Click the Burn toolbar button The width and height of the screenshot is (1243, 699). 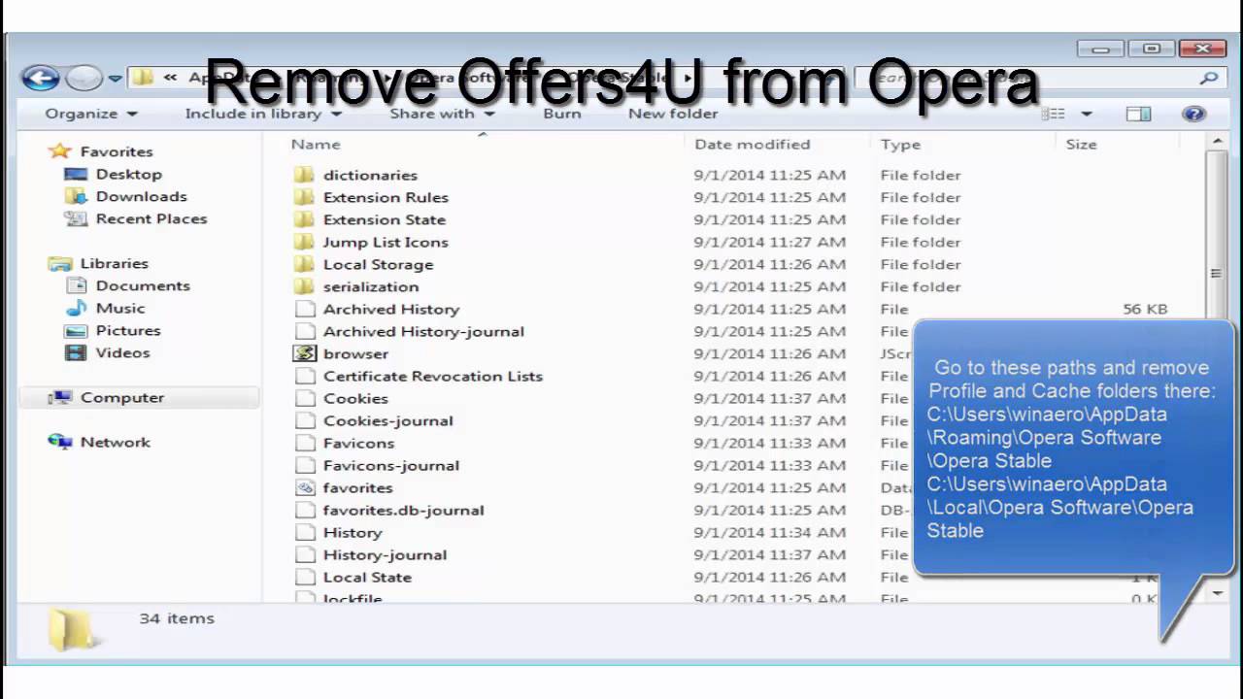(562, 114)
